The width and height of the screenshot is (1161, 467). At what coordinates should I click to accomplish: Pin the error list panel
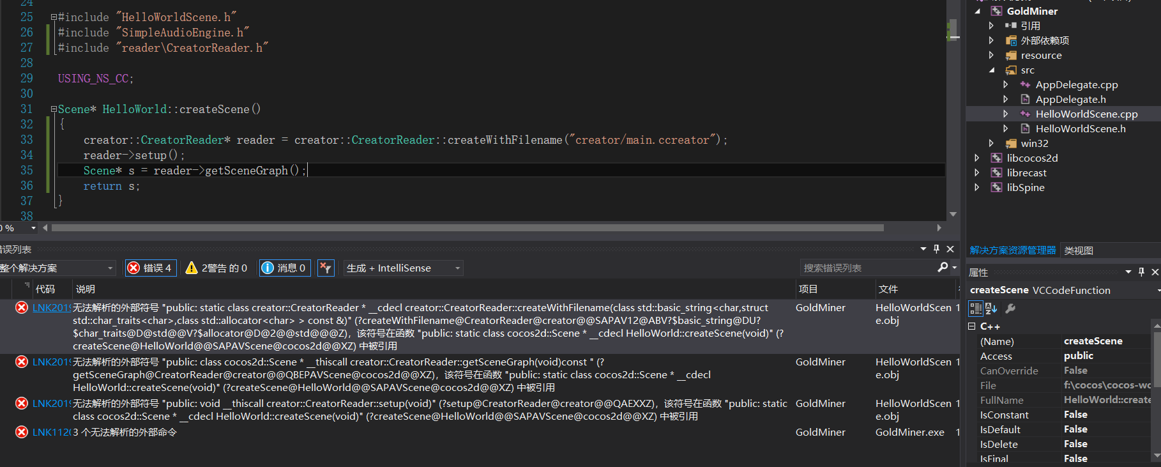coord(936,249)
